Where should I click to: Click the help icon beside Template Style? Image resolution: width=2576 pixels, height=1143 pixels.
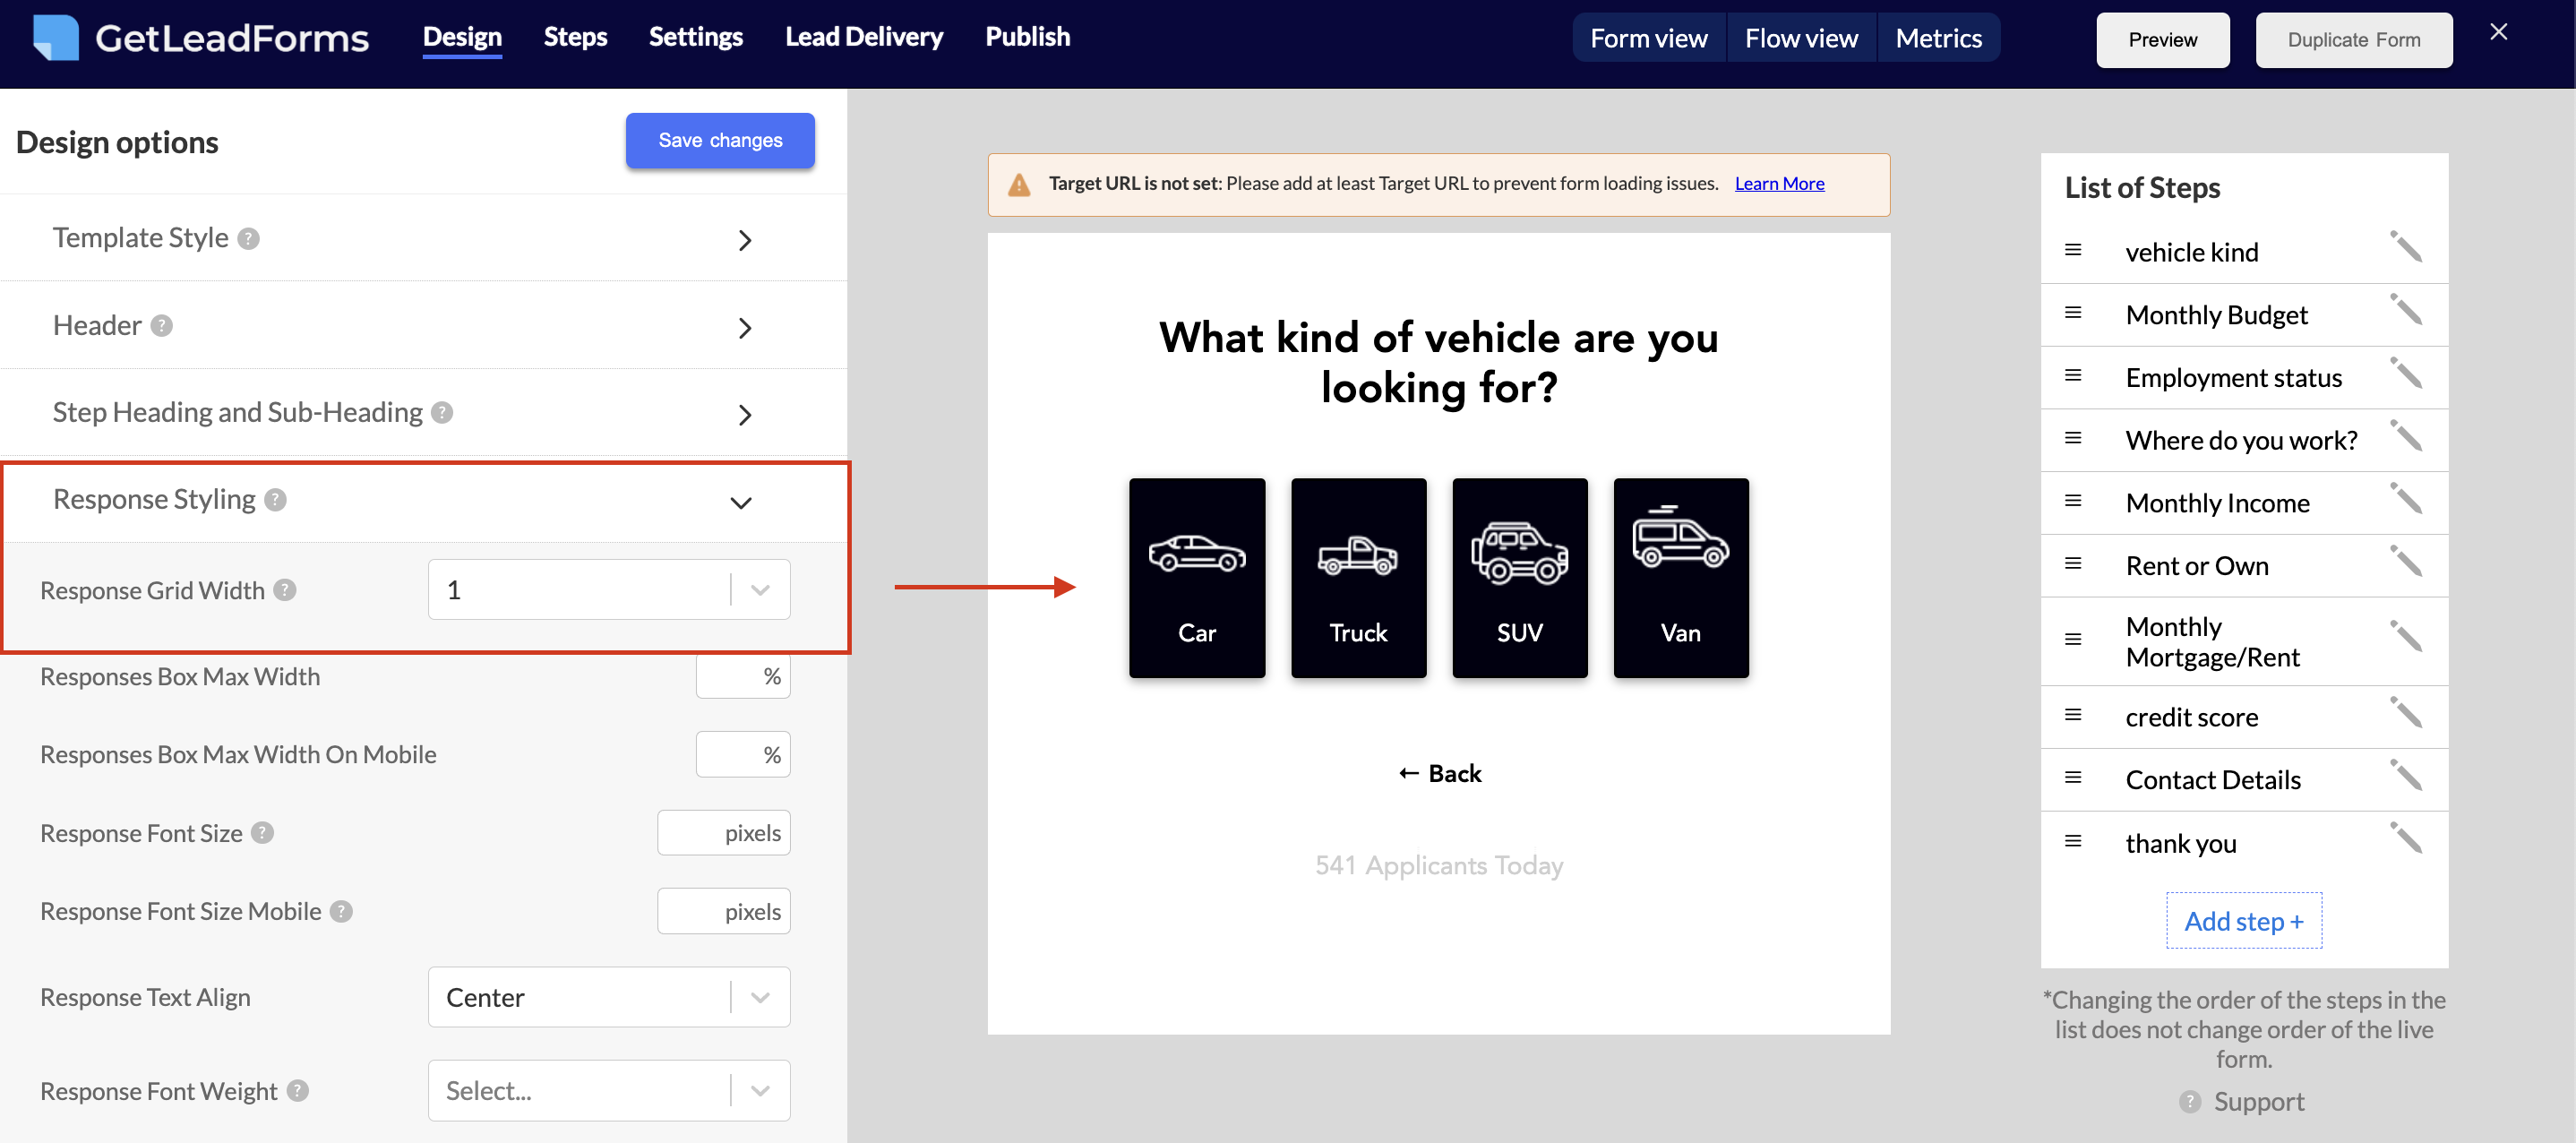coord(248,239)
